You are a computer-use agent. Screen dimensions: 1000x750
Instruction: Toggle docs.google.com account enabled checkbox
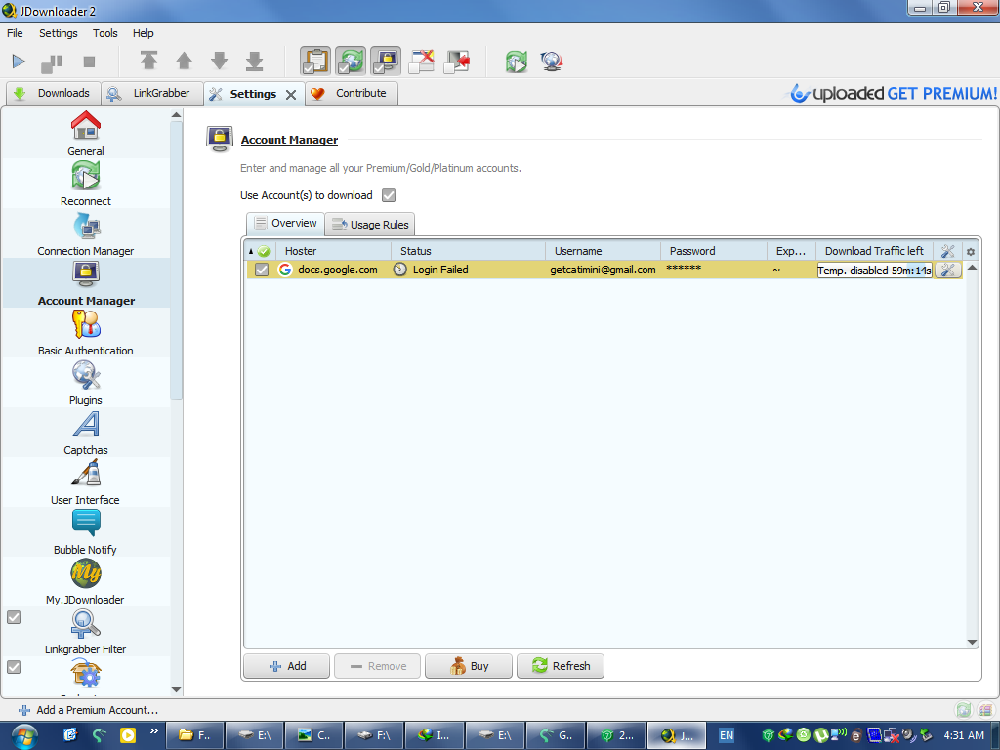pyautogui.click(x=262, y=270)
